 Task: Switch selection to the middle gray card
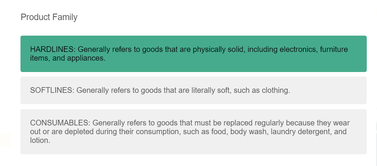pos(193,90)
